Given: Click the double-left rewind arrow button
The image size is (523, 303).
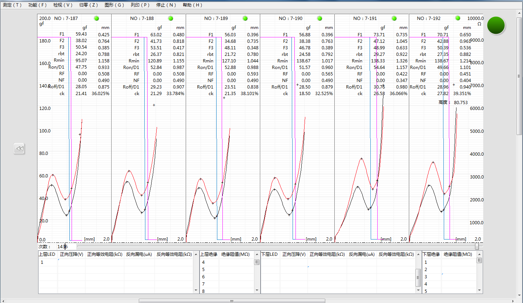Looking at the screenshot, I should point(19,148).
